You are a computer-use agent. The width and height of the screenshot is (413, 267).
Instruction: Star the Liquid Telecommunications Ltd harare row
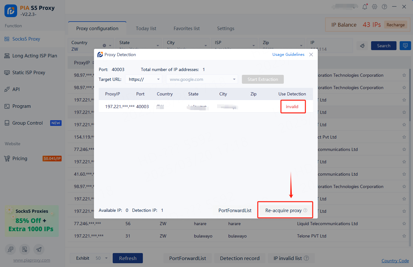point(404,224)
